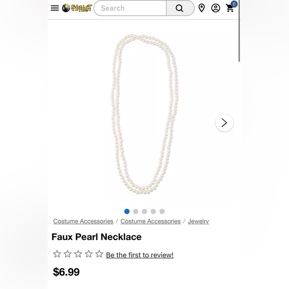The width and height of the screenshot is (289, 289).
Task: Show next product image with arrow
Action: click(224, 123)
